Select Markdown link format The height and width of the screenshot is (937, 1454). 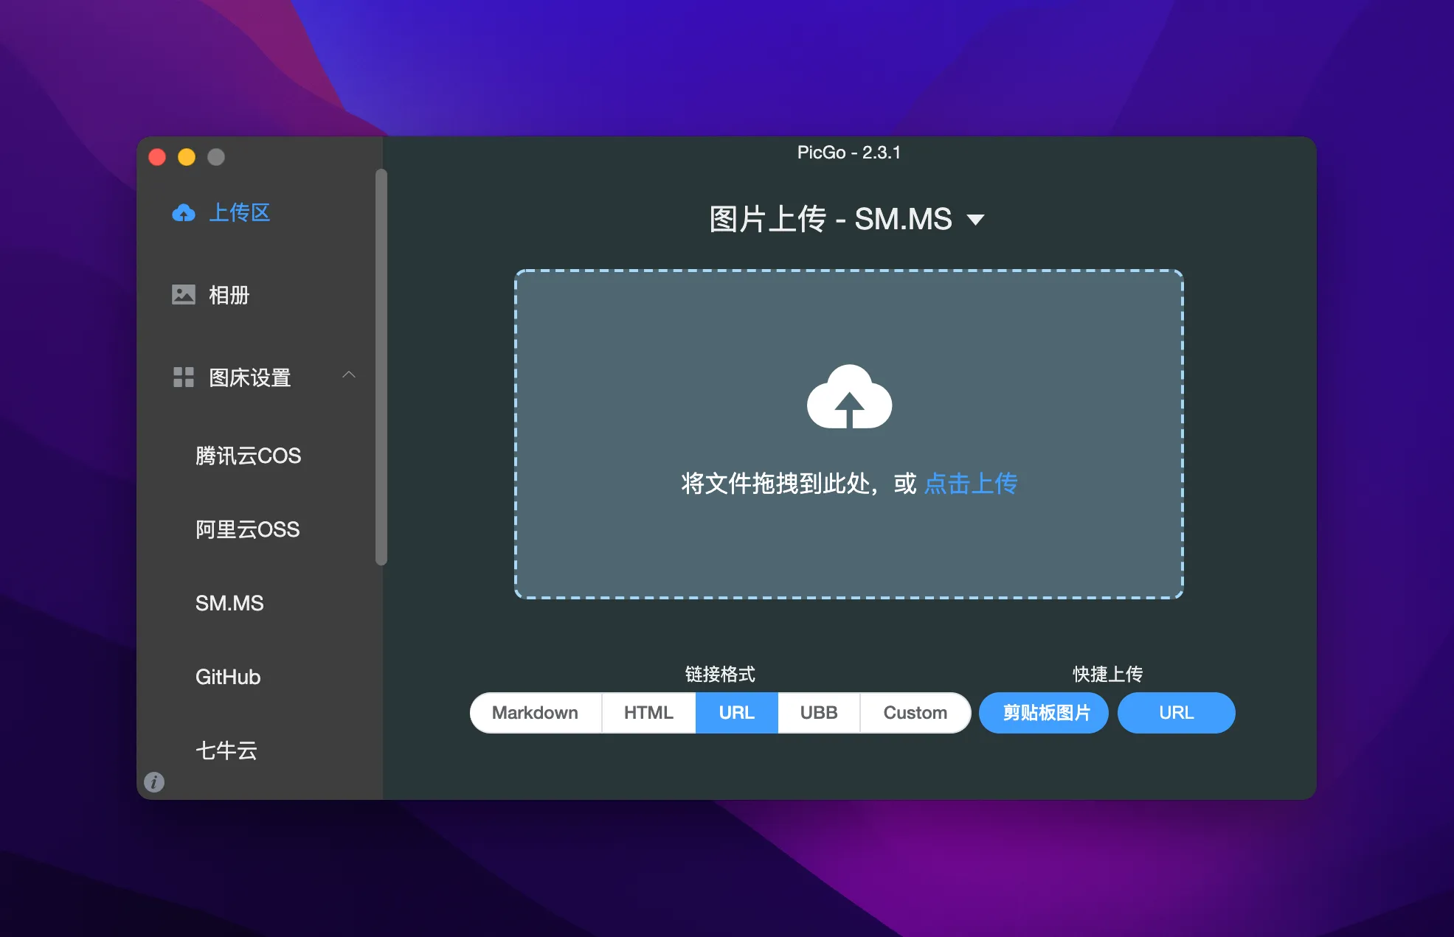point(535,712)
